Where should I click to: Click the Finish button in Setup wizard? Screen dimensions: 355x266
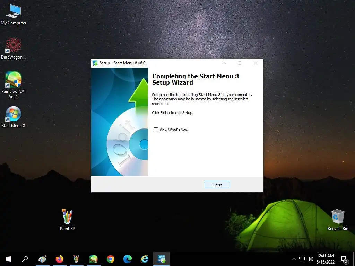tap(217, 185)
